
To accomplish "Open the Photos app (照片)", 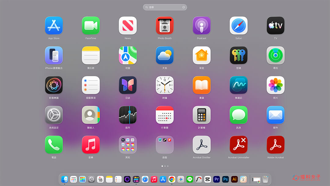I will tap(276, 85).
